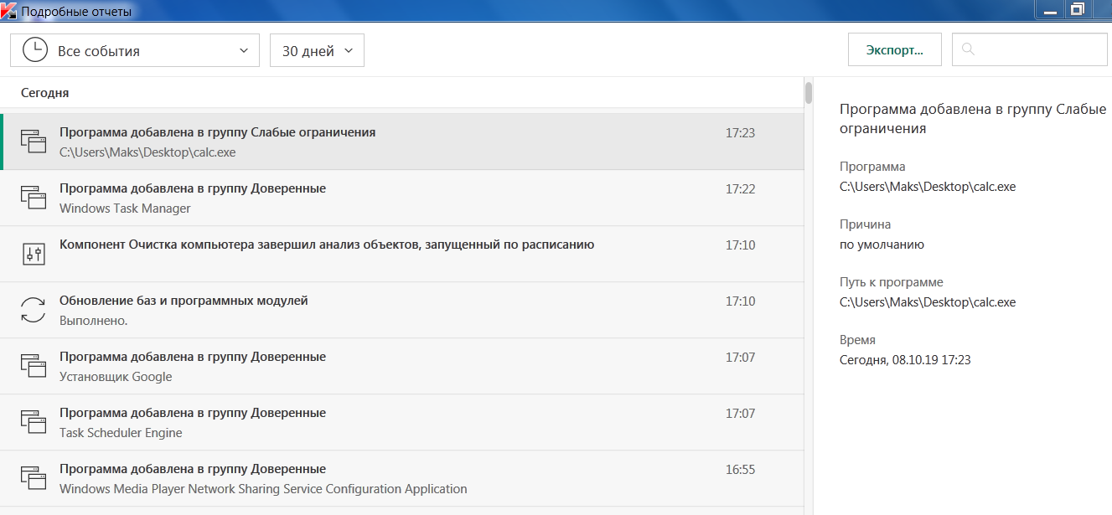Image resolution: width=1112 pixels, height=515 pixels.
Task: Open the Все события filter dropdown
Action: (135, 50)
